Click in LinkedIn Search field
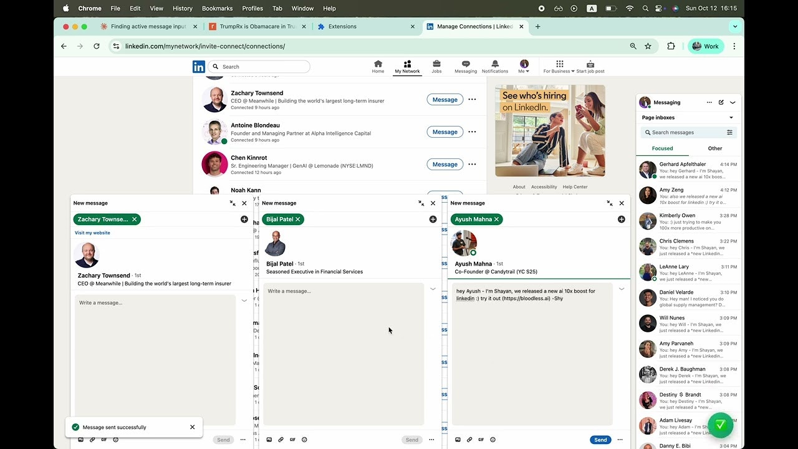Image resolution: width=798 pixels, height=449 pixels. (x=259, y=67)
